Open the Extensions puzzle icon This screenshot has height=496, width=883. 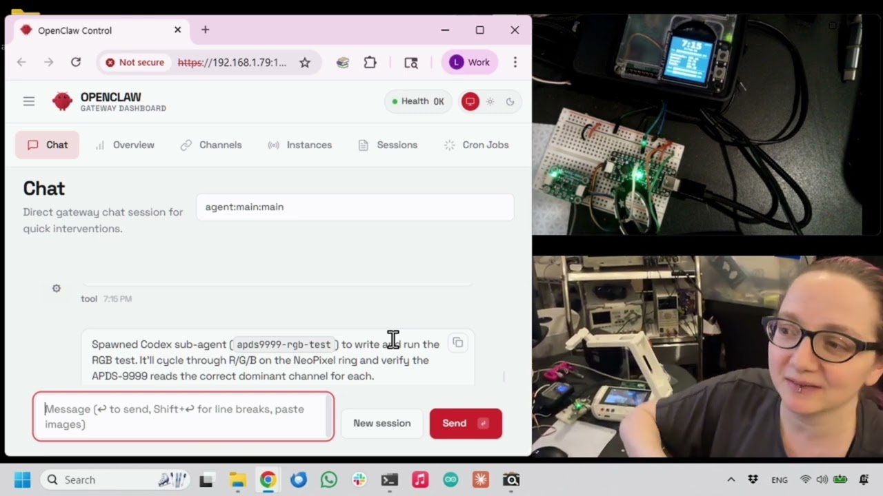tap(370, 62)
